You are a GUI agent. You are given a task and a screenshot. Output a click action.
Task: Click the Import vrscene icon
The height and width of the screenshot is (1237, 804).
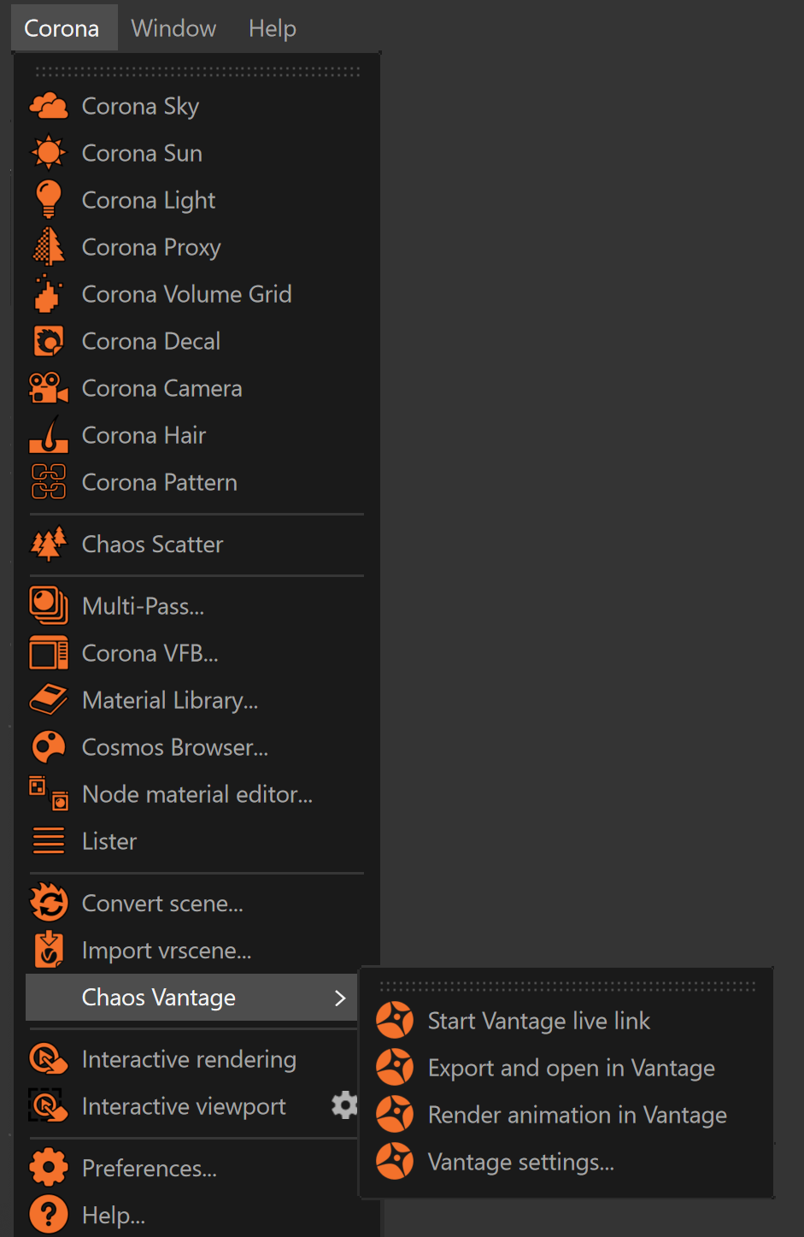(49, 949)
